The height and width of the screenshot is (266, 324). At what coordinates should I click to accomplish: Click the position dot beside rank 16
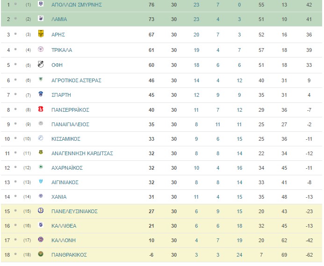(15, 225)
